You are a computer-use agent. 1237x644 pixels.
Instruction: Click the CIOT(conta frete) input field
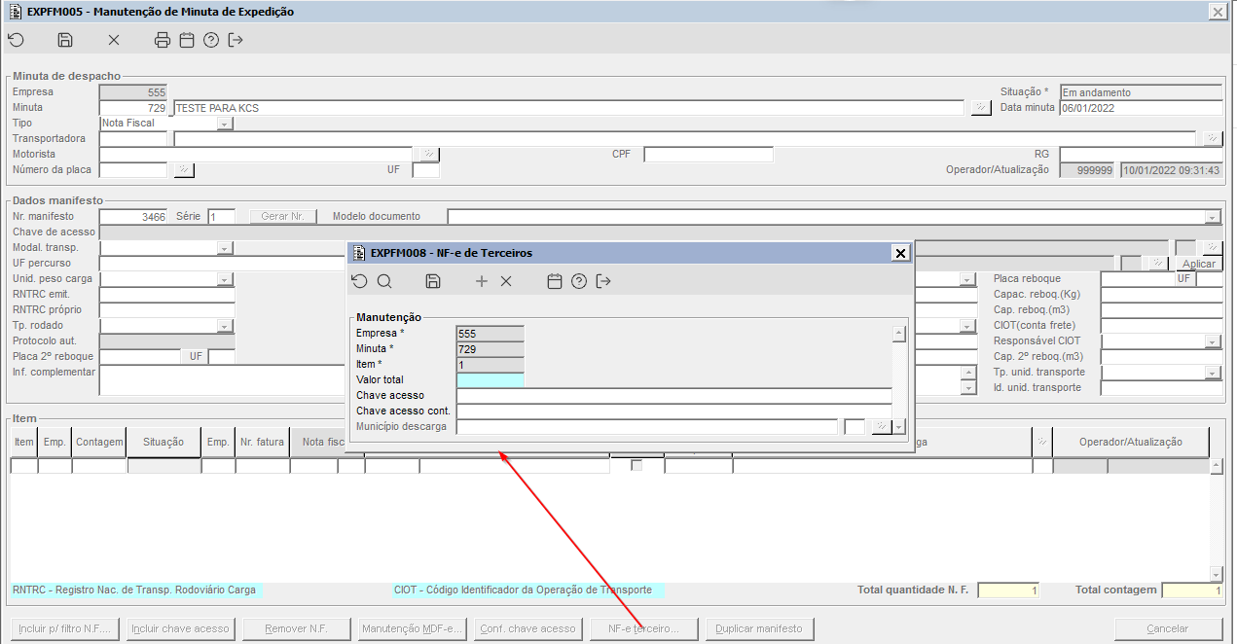(1161, 326)
